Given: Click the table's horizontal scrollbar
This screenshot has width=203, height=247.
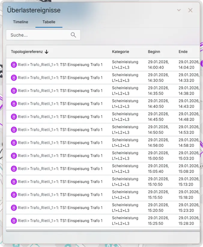Looking at the screenshot, I should 103,231.
